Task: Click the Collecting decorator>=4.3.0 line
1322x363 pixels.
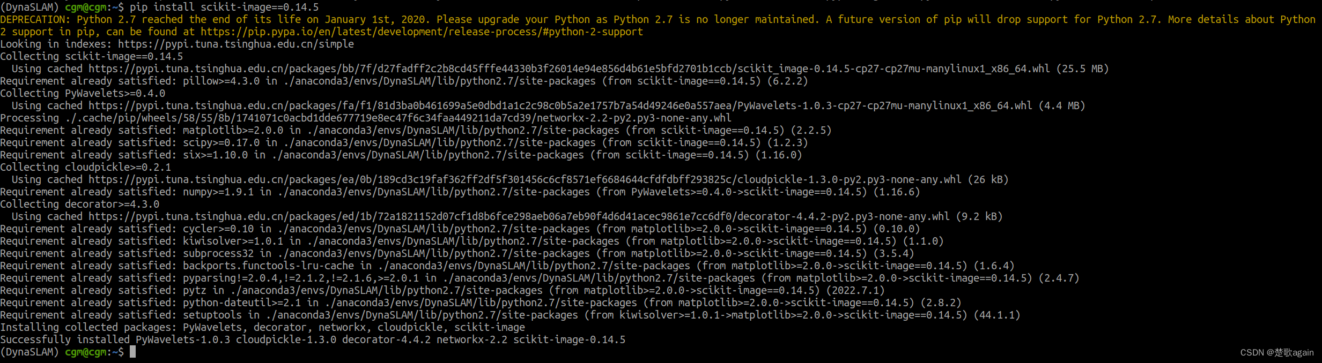Action: (79, 204)
